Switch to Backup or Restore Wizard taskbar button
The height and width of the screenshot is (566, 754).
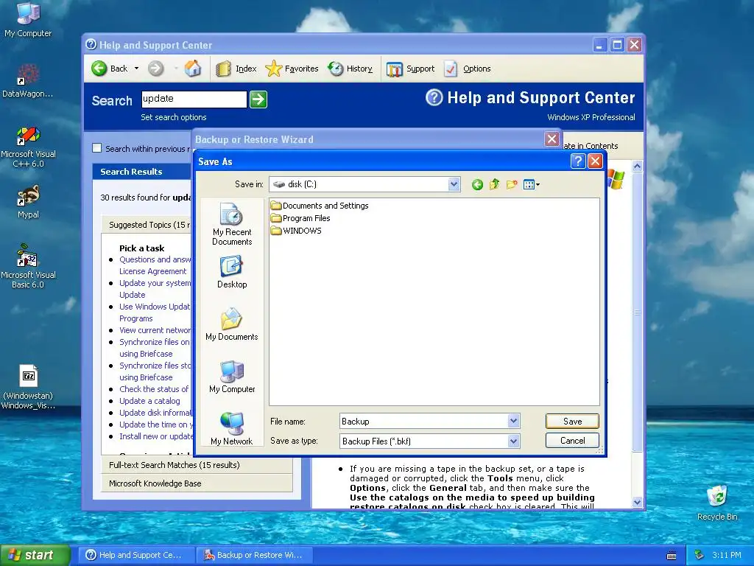tap(254, 555)
